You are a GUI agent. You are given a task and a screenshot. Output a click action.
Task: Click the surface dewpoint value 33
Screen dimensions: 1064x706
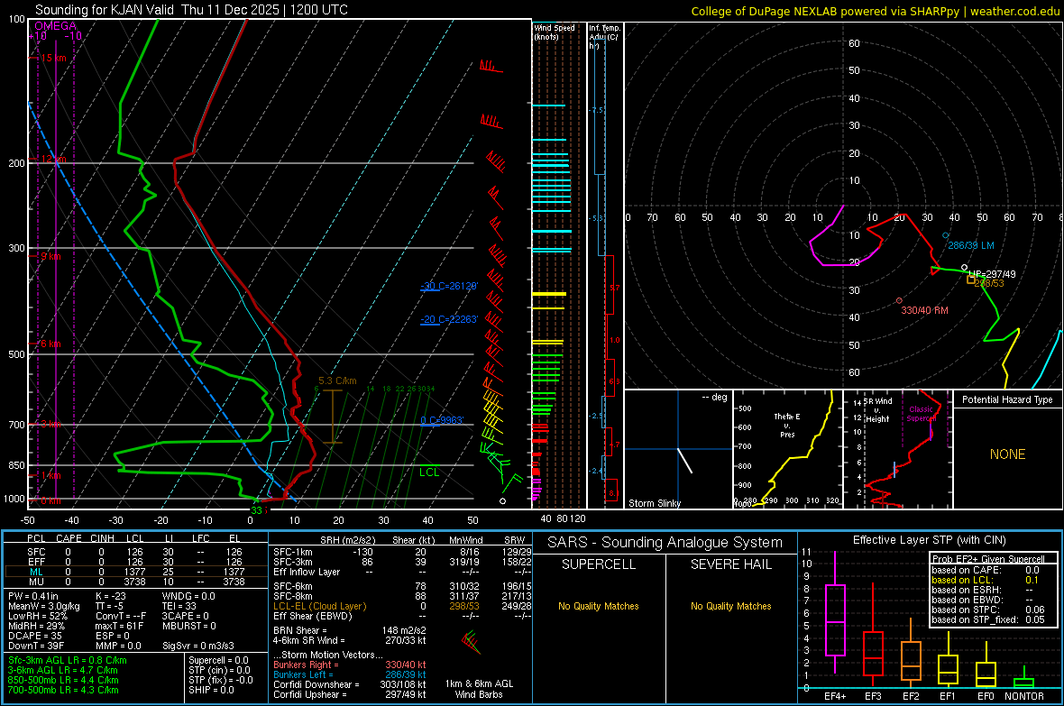coord(256,510)
